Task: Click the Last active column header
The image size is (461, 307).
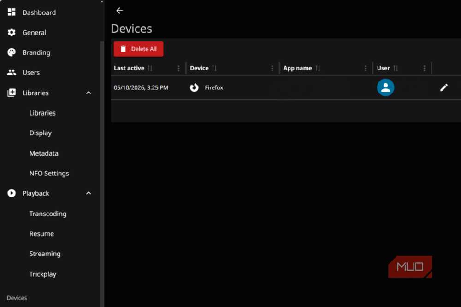Action: [129, 68]
